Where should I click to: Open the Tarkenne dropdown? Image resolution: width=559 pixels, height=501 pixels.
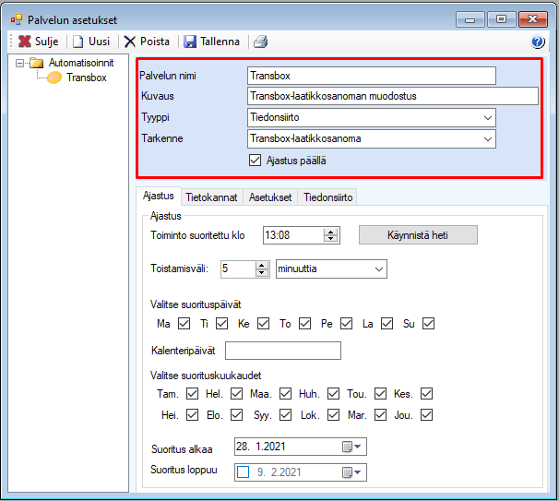(x=488, y=138)
